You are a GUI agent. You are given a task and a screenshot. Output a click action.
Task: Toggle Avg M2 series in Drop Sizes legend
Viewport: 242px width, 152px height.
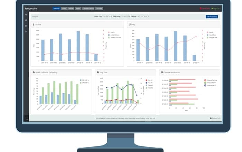pyautogui.click(x=149, y=83)
